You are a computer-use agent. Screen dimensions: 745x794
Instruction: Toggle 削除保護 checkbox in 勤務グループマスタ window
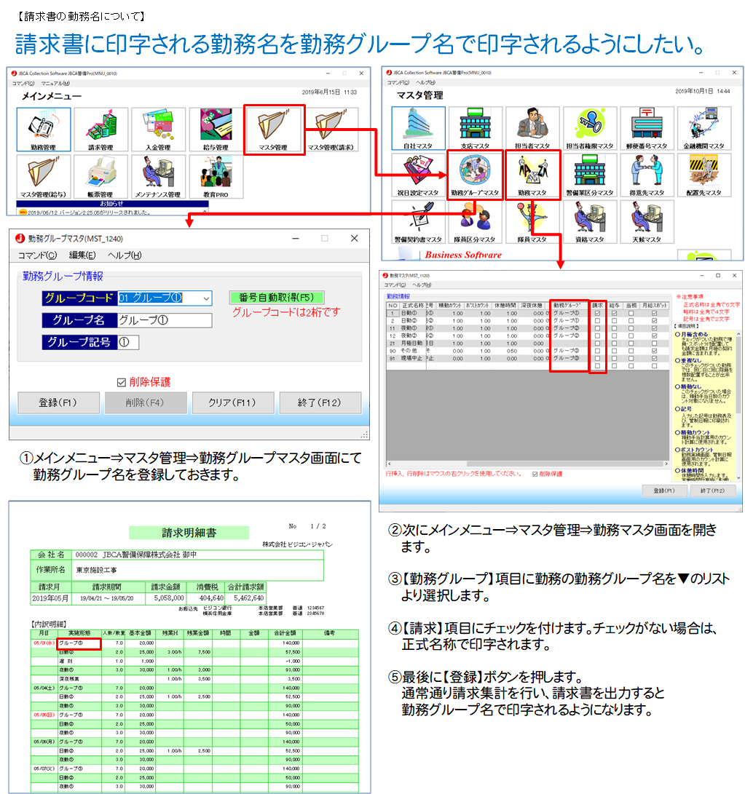point(122,382)
